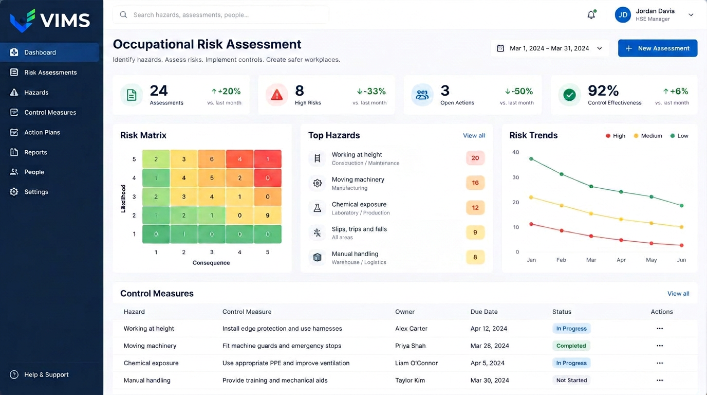Click the Actions column header
Viewport: 707px width, 395px height.
662,312
